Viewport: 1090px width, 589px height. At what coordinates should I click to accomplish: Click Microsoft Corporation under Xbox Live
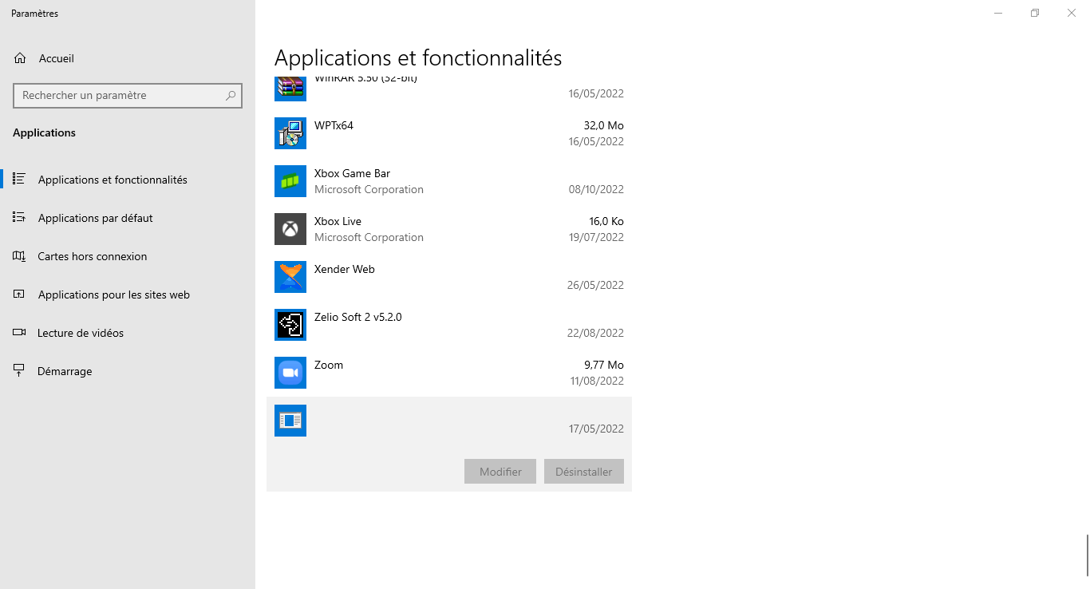click(x=369, y=237)
